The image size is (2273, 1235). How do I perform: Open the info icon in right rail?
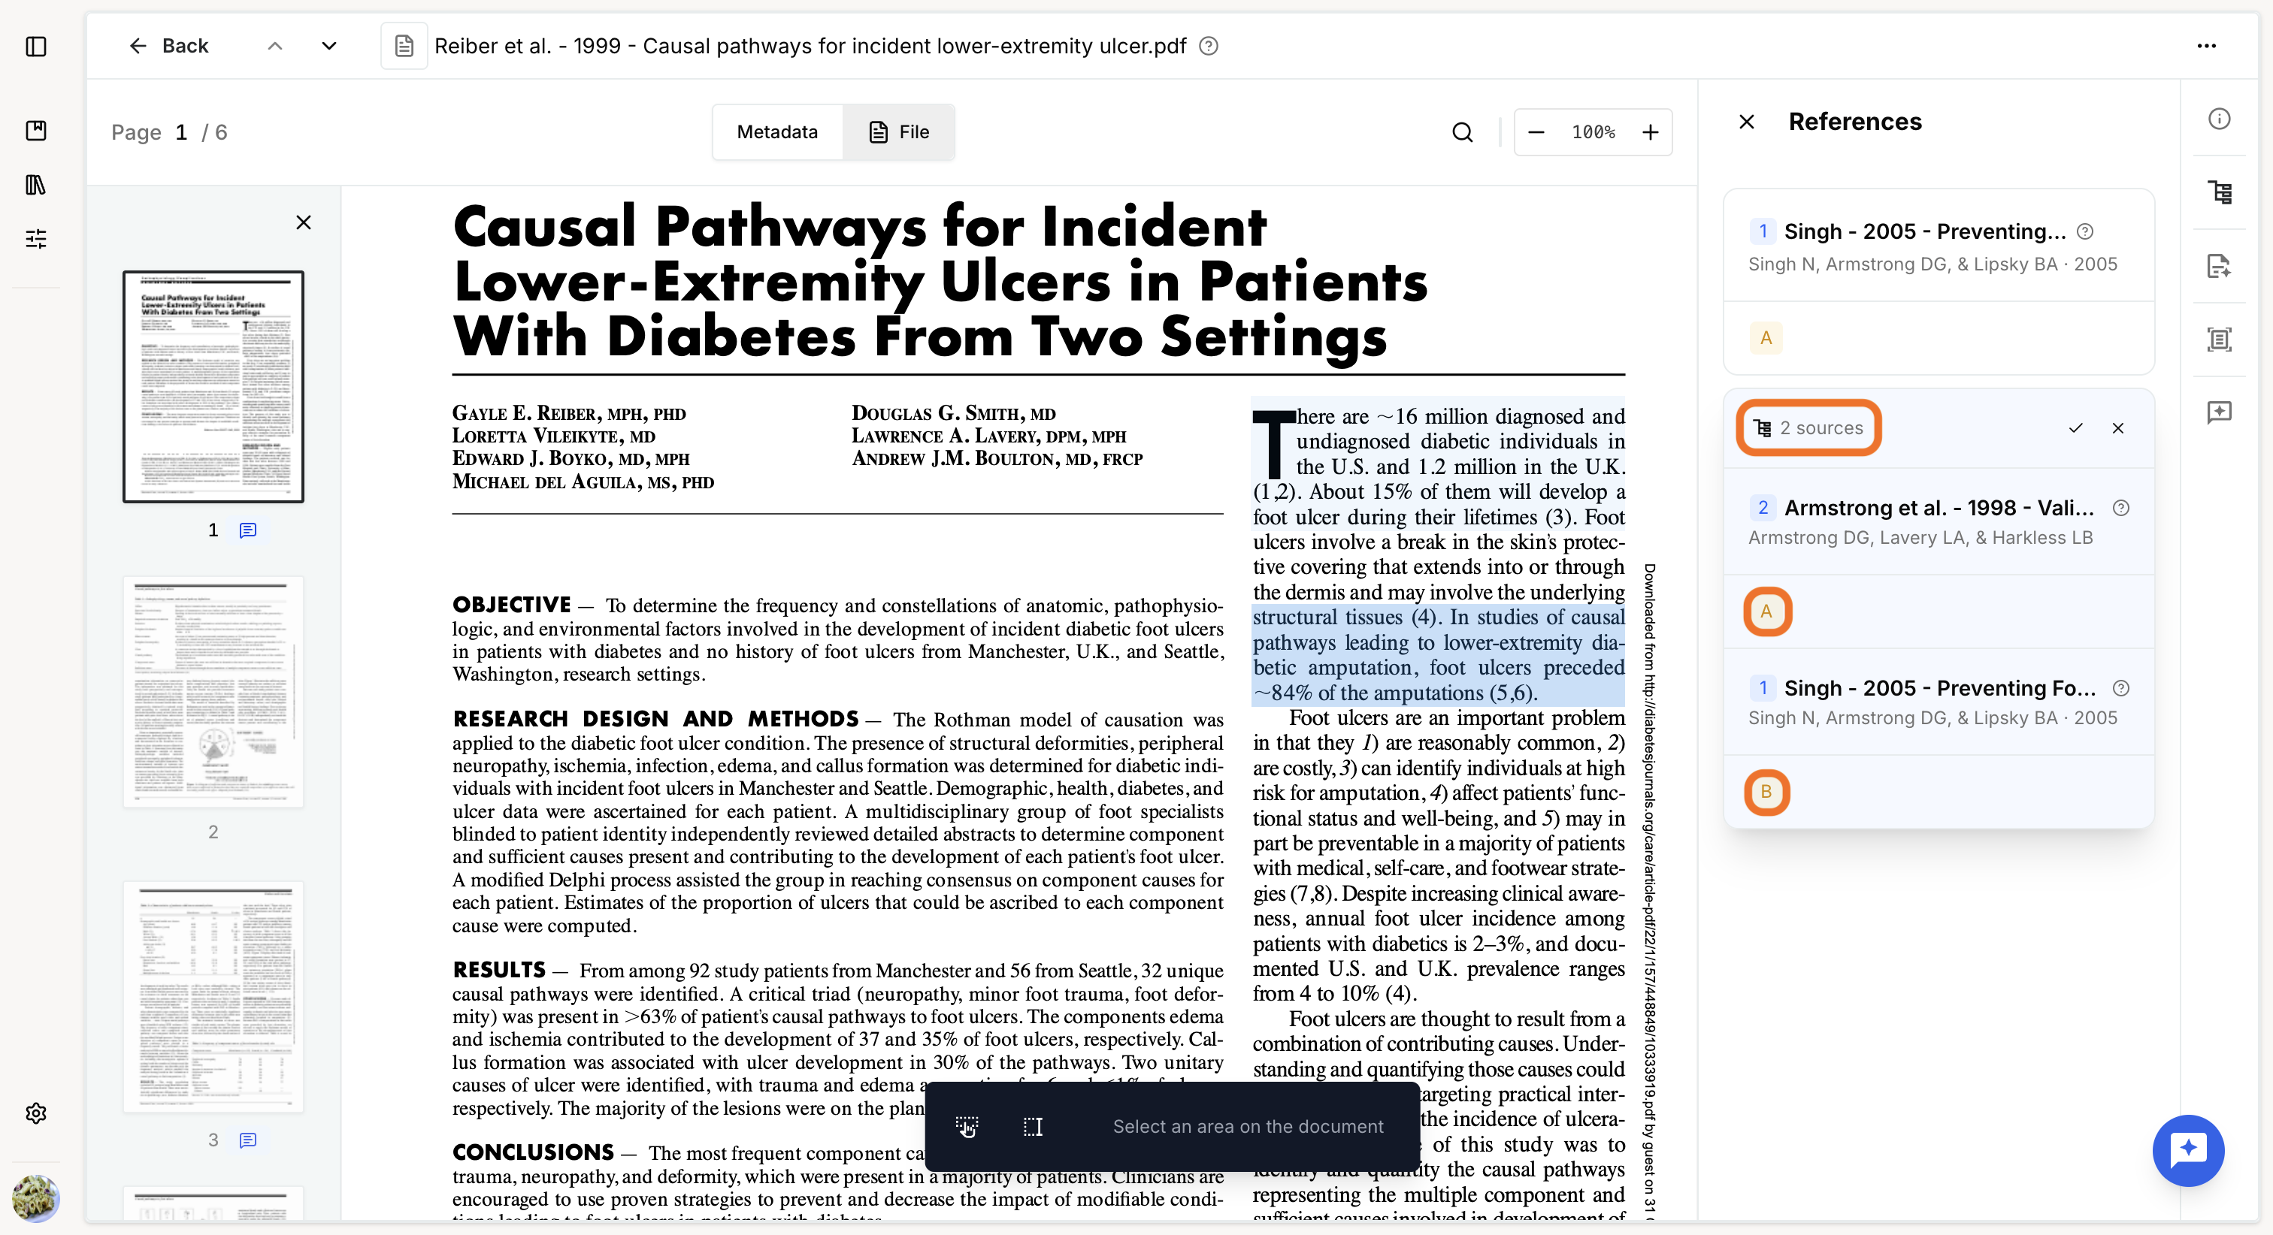tap(2219, 119)
